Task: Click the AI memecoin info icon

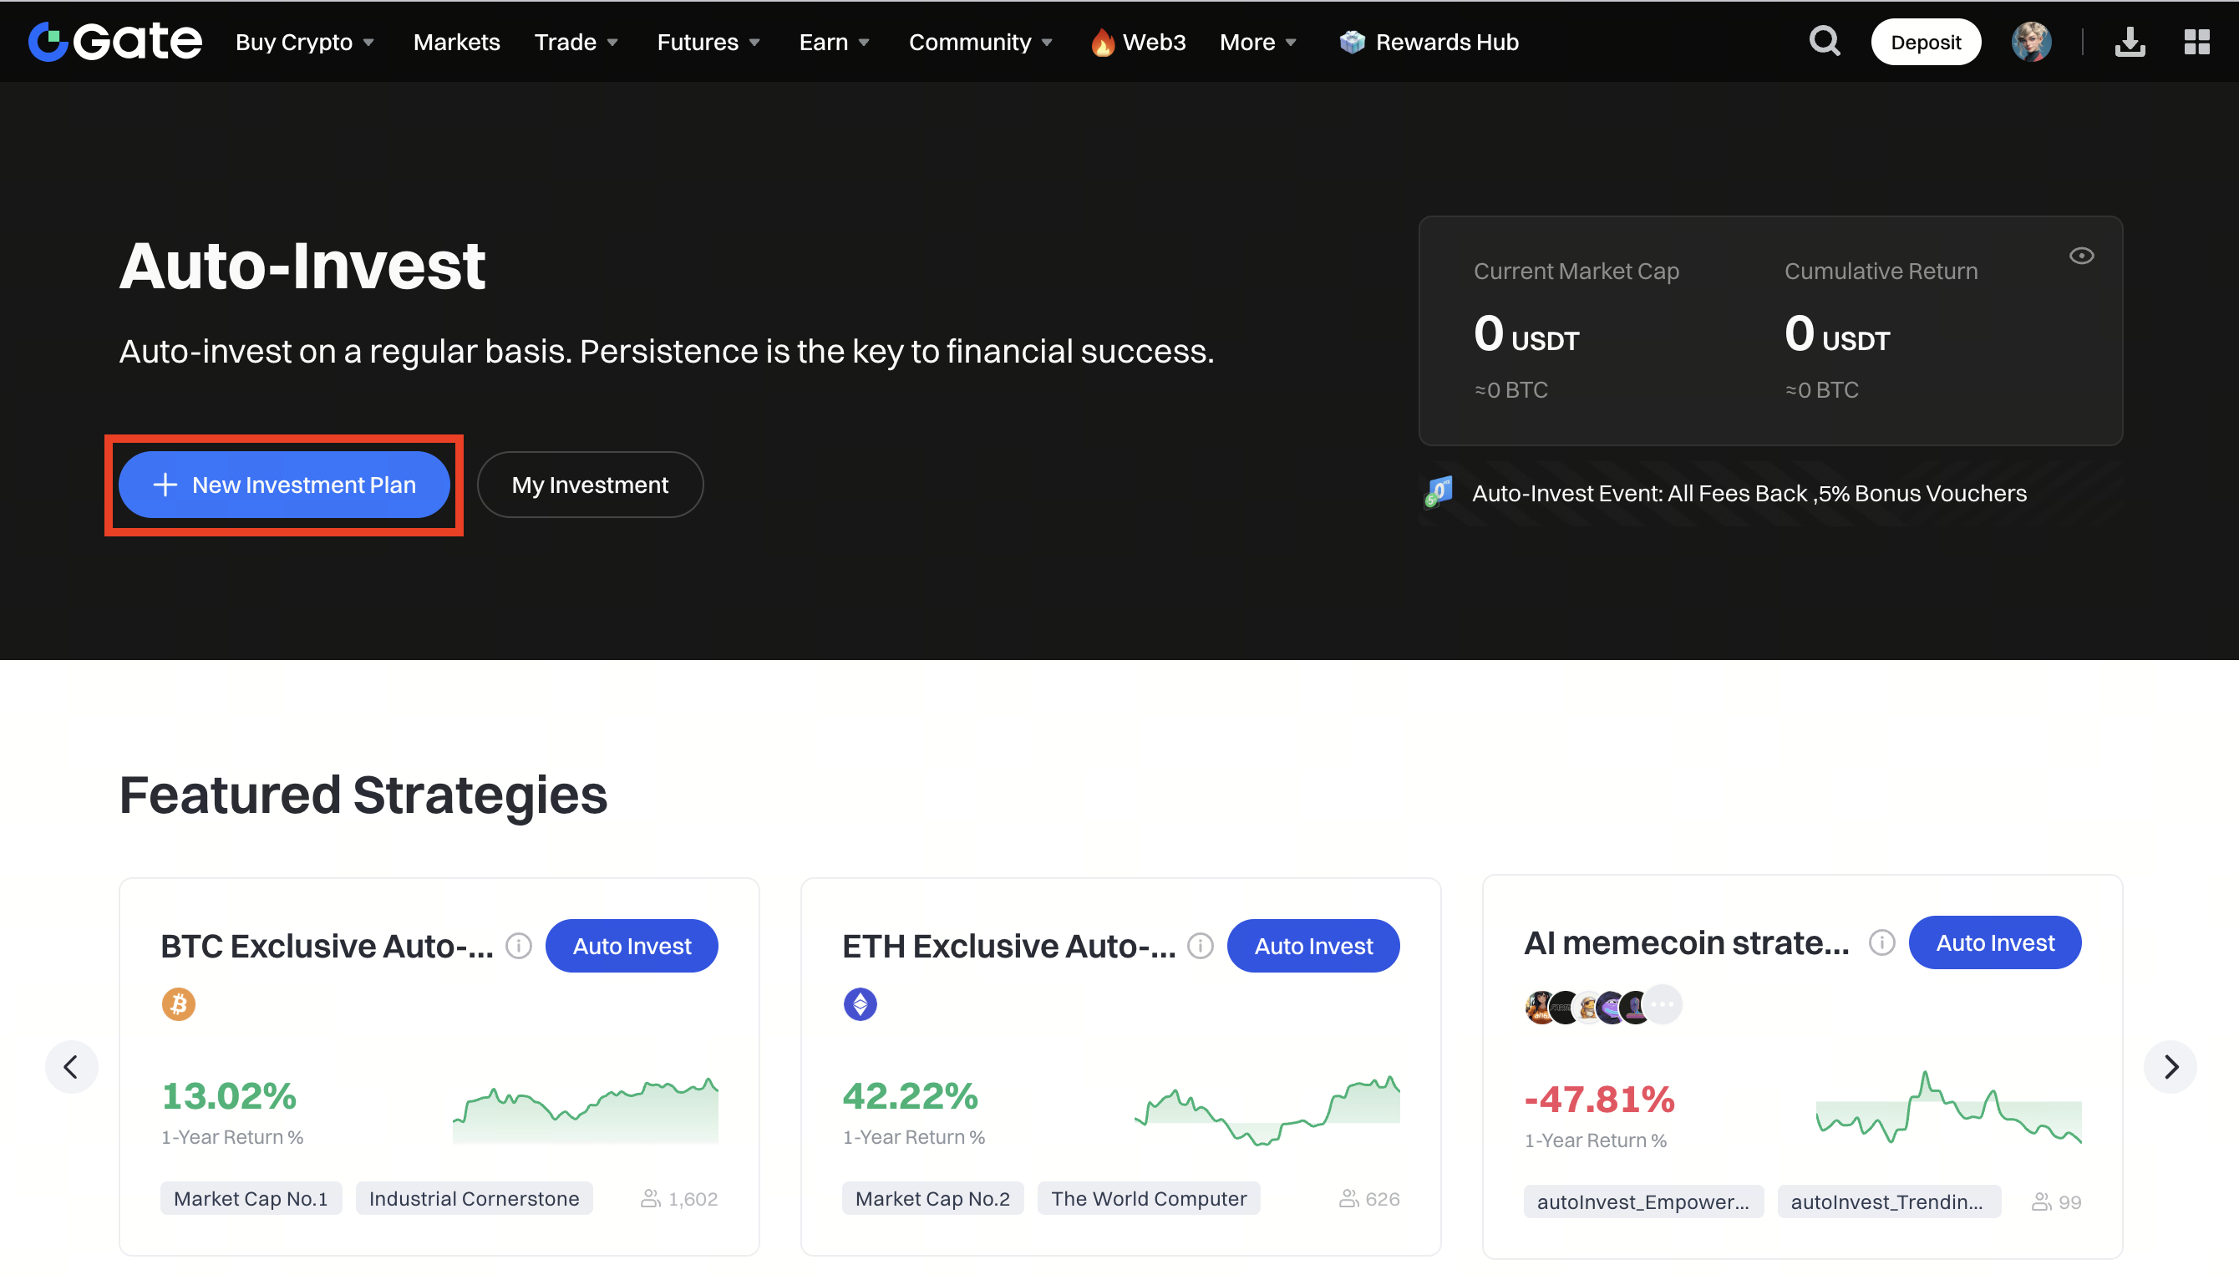Action: (x=1881, y=942)
